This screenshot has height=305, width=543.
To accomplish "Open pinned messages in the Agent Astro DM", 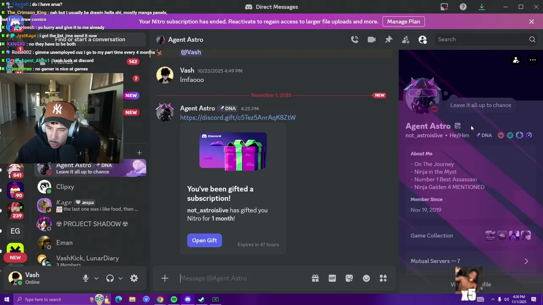I will pyautogui.click(x=389, y=39).
